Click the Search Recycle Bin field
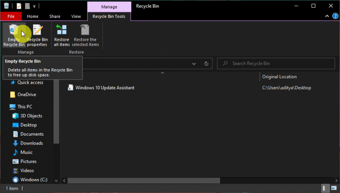The image size is (340, 193). point(276,63)
